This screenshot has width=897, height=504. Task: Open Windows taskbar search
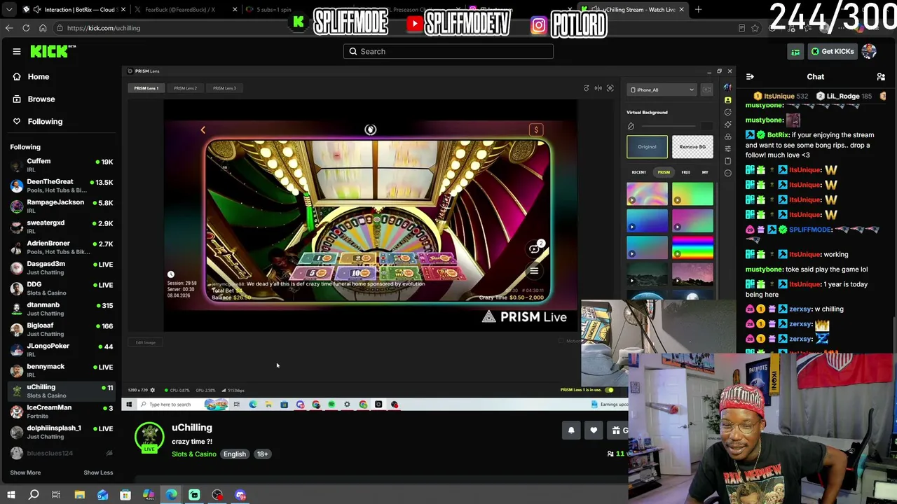33,495
